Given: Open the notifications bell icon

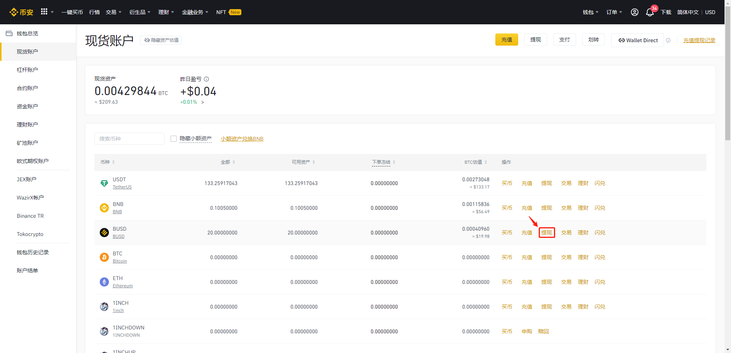Looking at the screenshot, I should (650, 13).
